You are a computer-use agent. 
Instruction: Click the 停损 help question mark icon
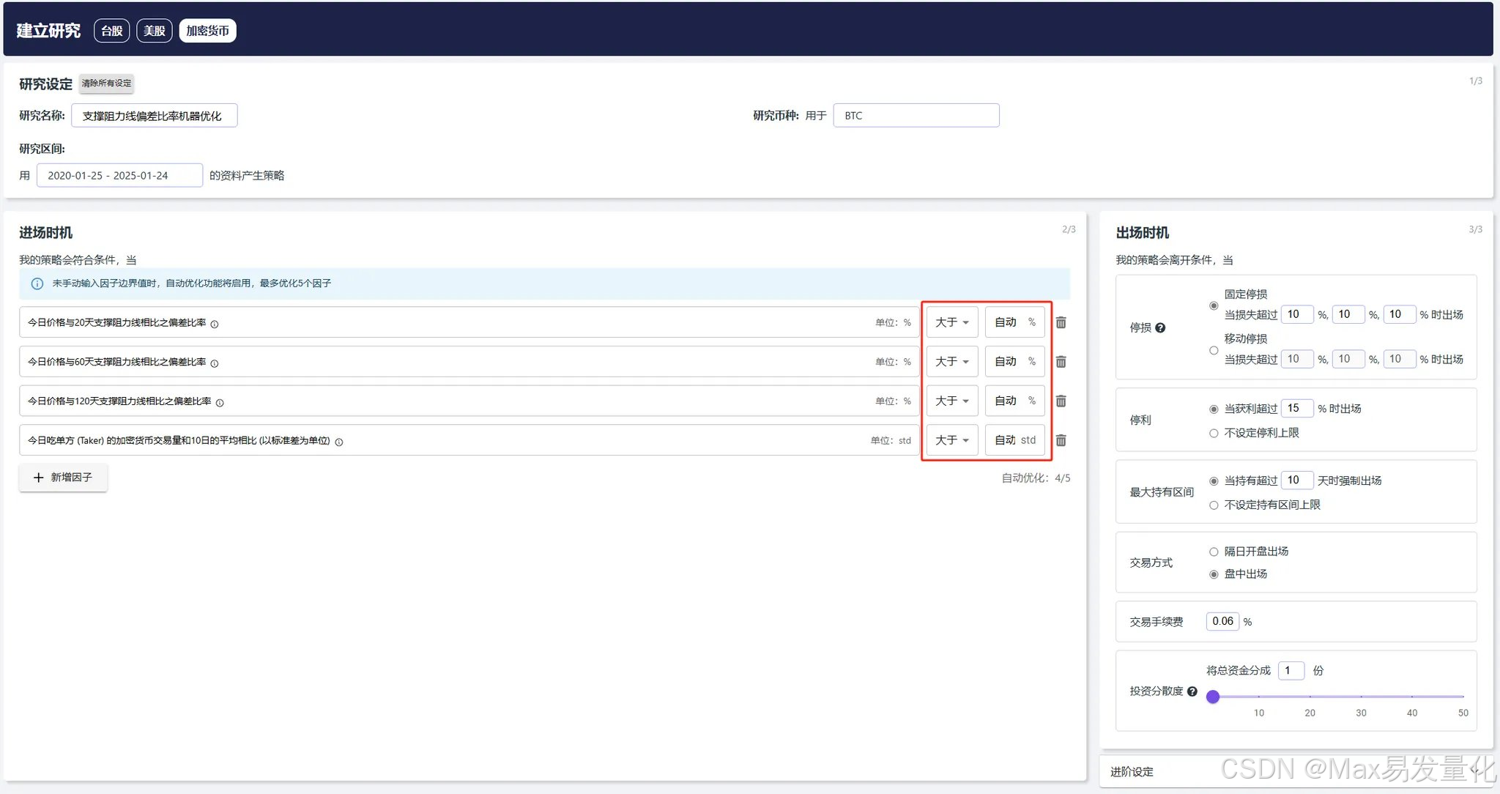(1160, 327)
